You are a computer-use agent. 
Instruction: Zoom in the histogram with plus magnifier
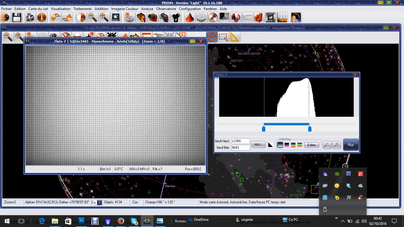(337, 145)
